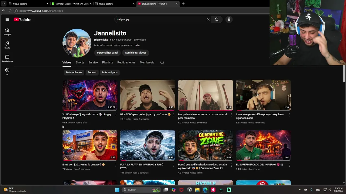Image resolution: width=346 pixels, height=194 pixels.
Task: Open FUI A LA PLAYA EN INVIERNO title
Action: pyautogui.click(x=142, y=166)
